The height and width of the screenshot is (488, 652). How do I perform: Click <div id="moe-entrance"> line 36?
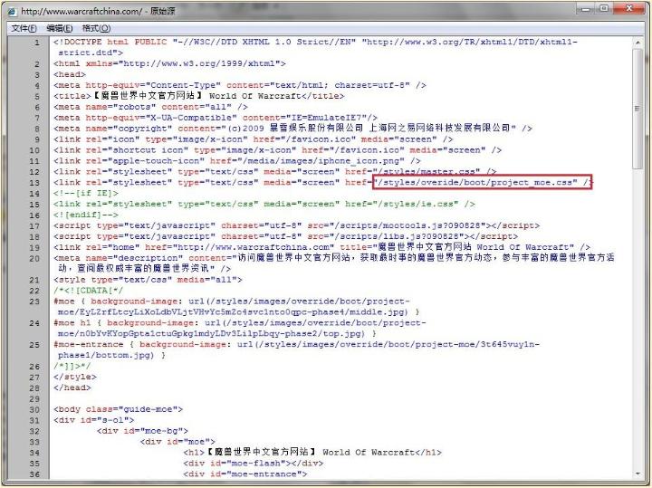244,474
